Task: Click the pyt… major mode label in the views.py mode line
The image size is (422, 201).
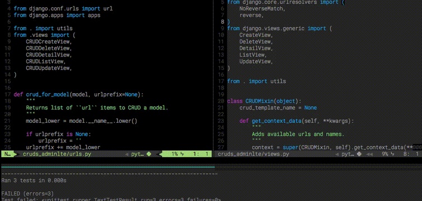Action: [x=347, y=154]
